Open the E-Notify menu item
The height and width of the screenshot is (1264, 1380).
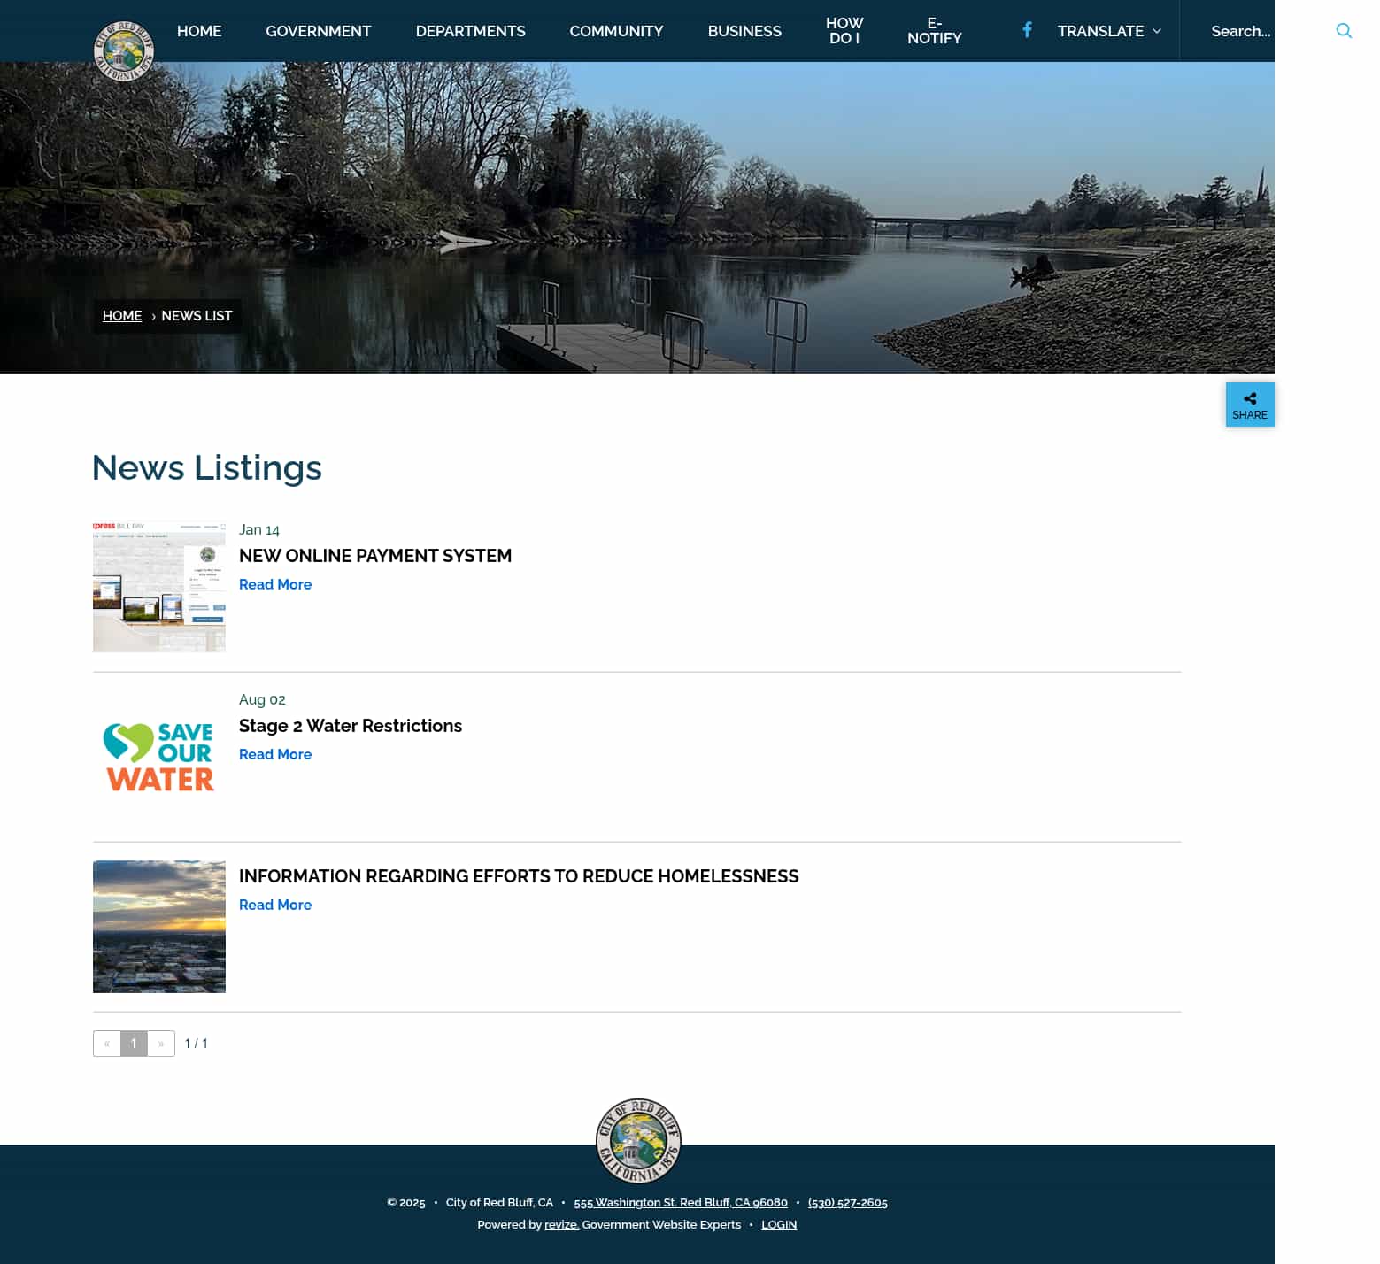pyautogui.click(x=935, y=31)
